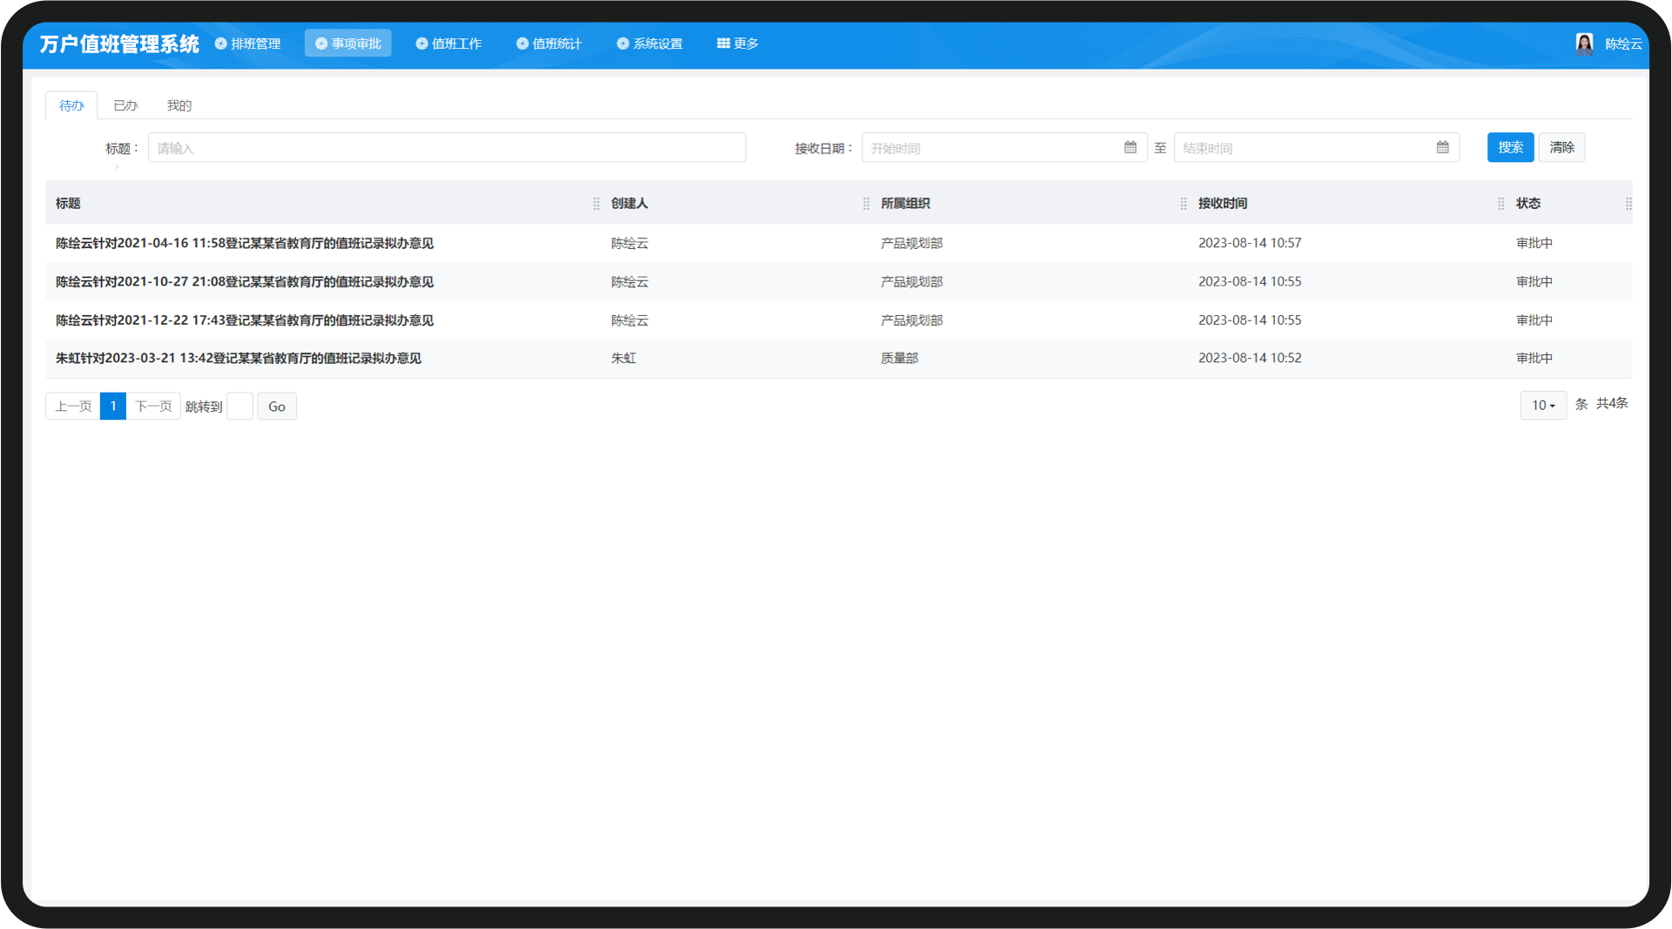
Task: Open the 系统设置 menu
Action: (x=650, y=44)
